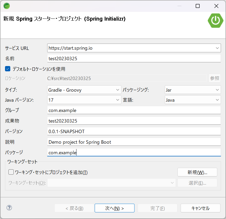Select the バージョン 0.0.1-SNAPSHOT field

click(134, 131)
